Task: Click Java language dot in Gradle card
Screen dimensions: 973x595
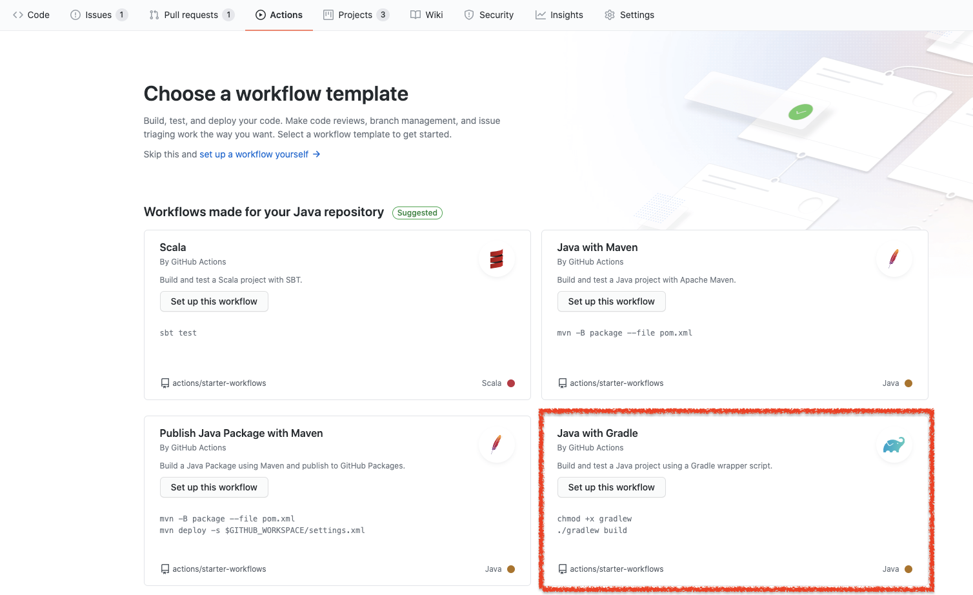Action: click(908, 569)
